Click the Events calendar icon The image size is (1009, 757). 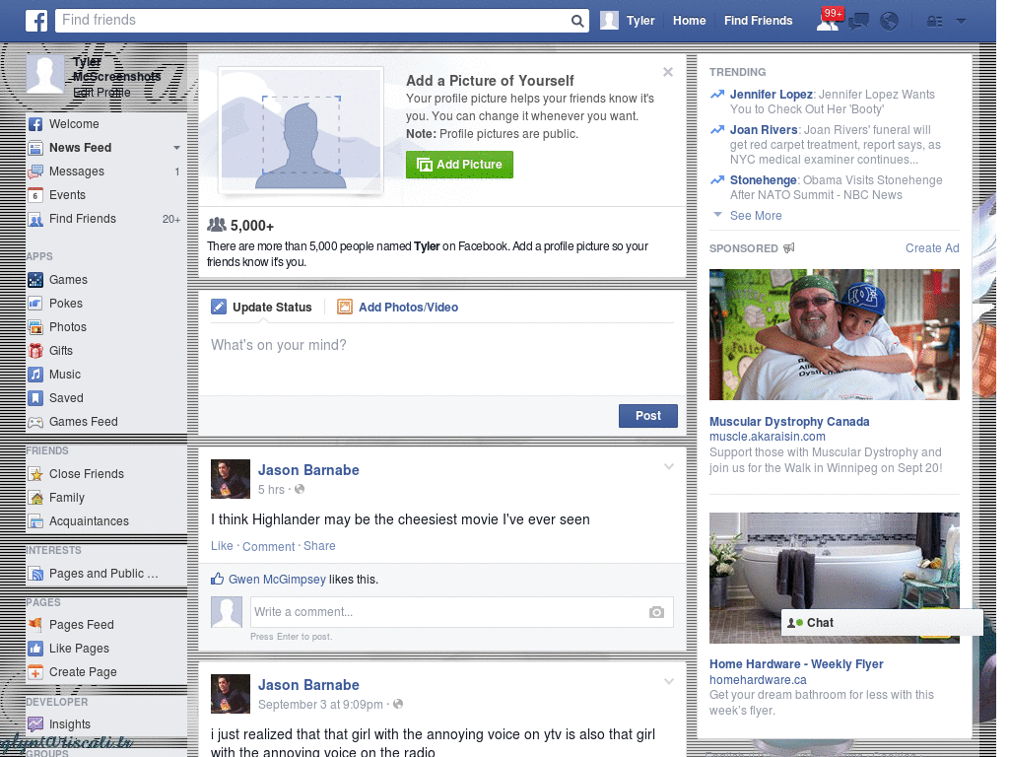(35, 195)
